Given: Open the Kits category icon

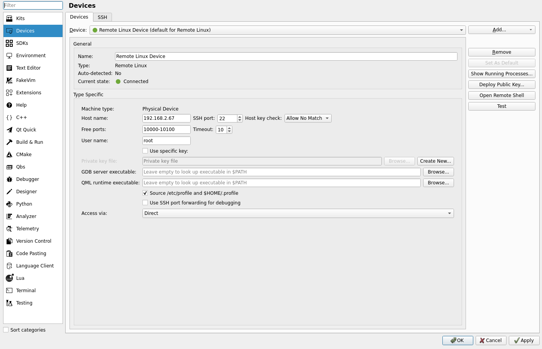Looking at the screenshot, I should [9, 19].
